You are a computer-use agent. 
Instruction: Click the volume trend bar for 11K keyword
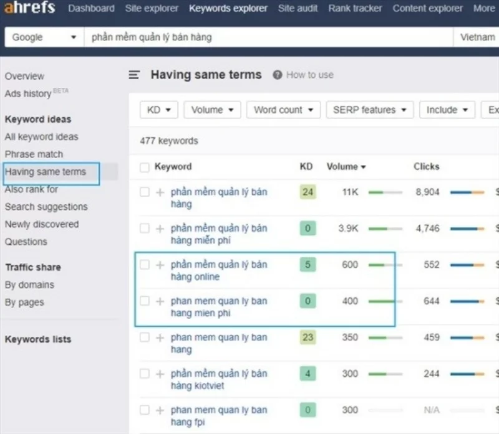(385, 192)
